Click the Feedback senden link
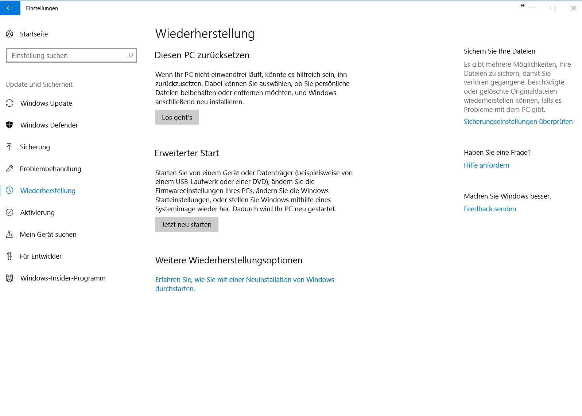 pos(490,209)
